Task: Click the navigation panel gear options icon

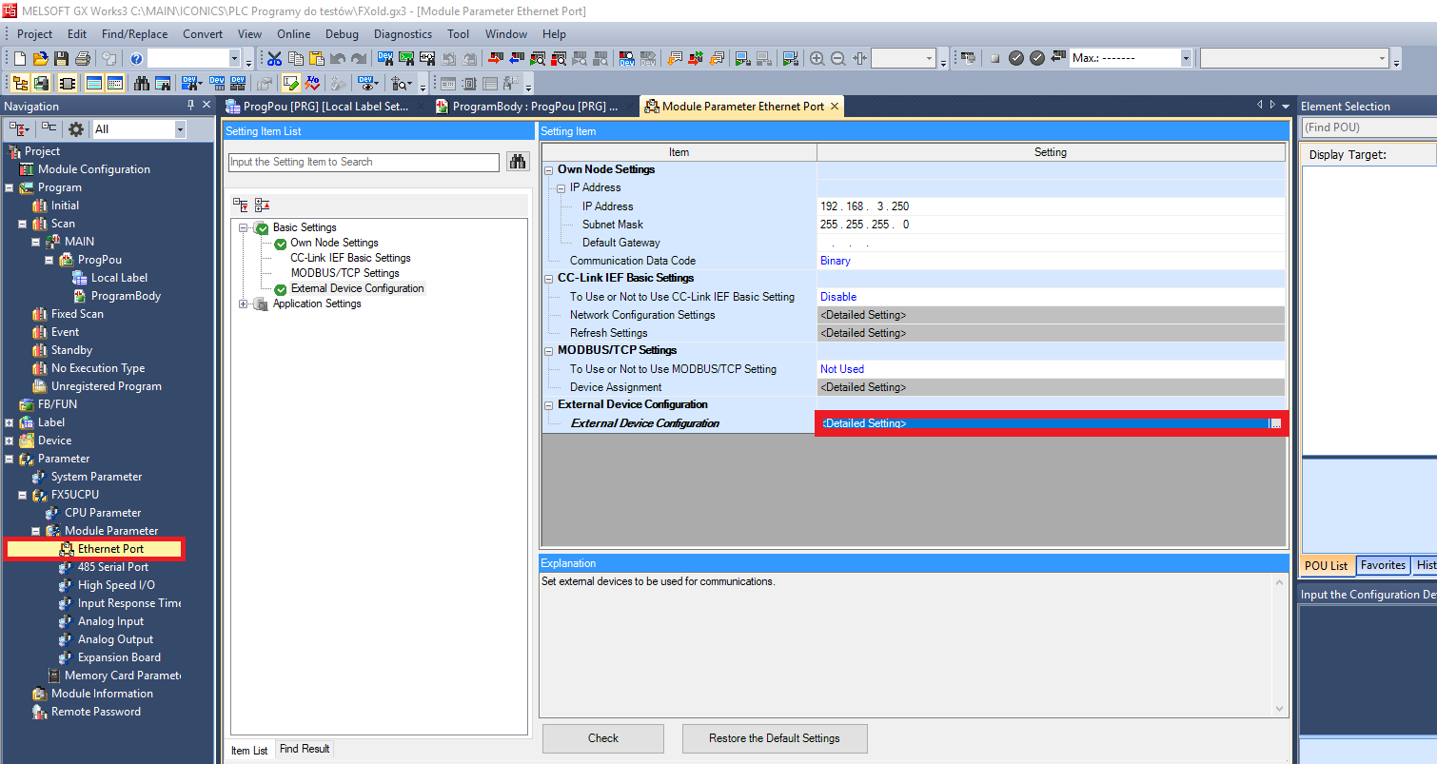Action: point(76,128)
